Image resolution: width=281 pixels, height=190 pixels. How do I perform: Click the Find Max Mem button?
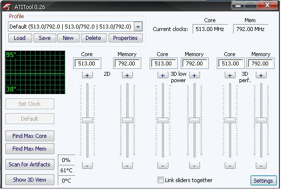click(x=30, y=149)
